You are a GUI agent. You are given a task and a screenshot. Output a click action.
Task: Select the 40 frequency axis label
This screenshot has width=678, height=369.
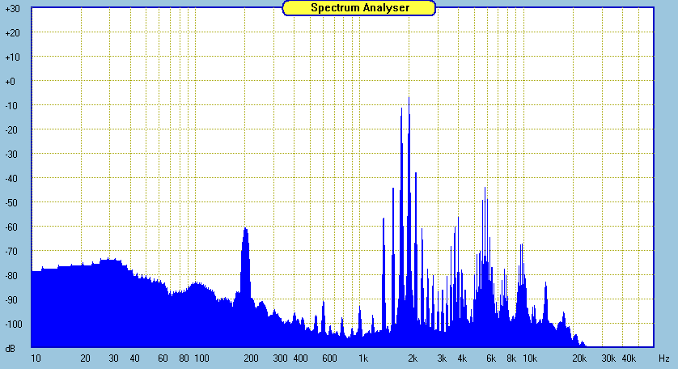[x=134, y=358]
